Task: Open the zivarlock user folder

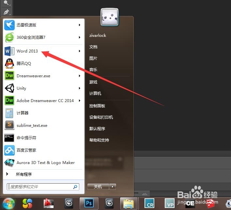Action: click(98, 36)
